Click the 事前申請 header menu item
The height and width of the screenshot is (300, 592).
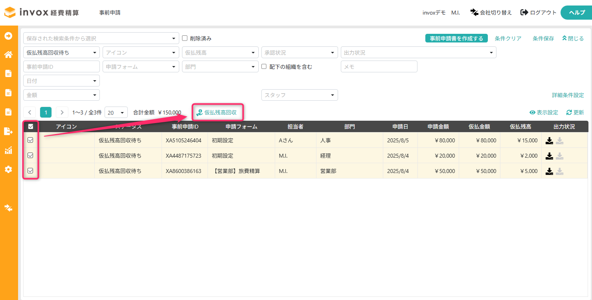[x=110, y=13]
